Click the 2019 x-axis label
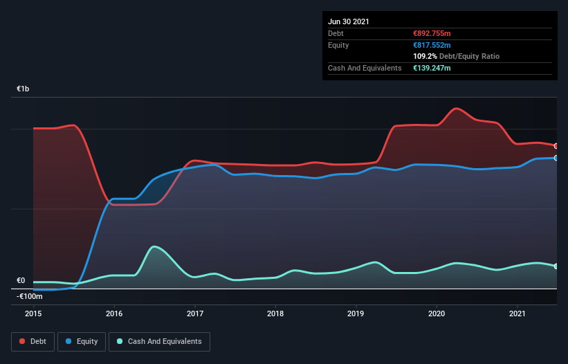Image resolution: width=568 pixels, height=364 pixels. pos(356,313)
